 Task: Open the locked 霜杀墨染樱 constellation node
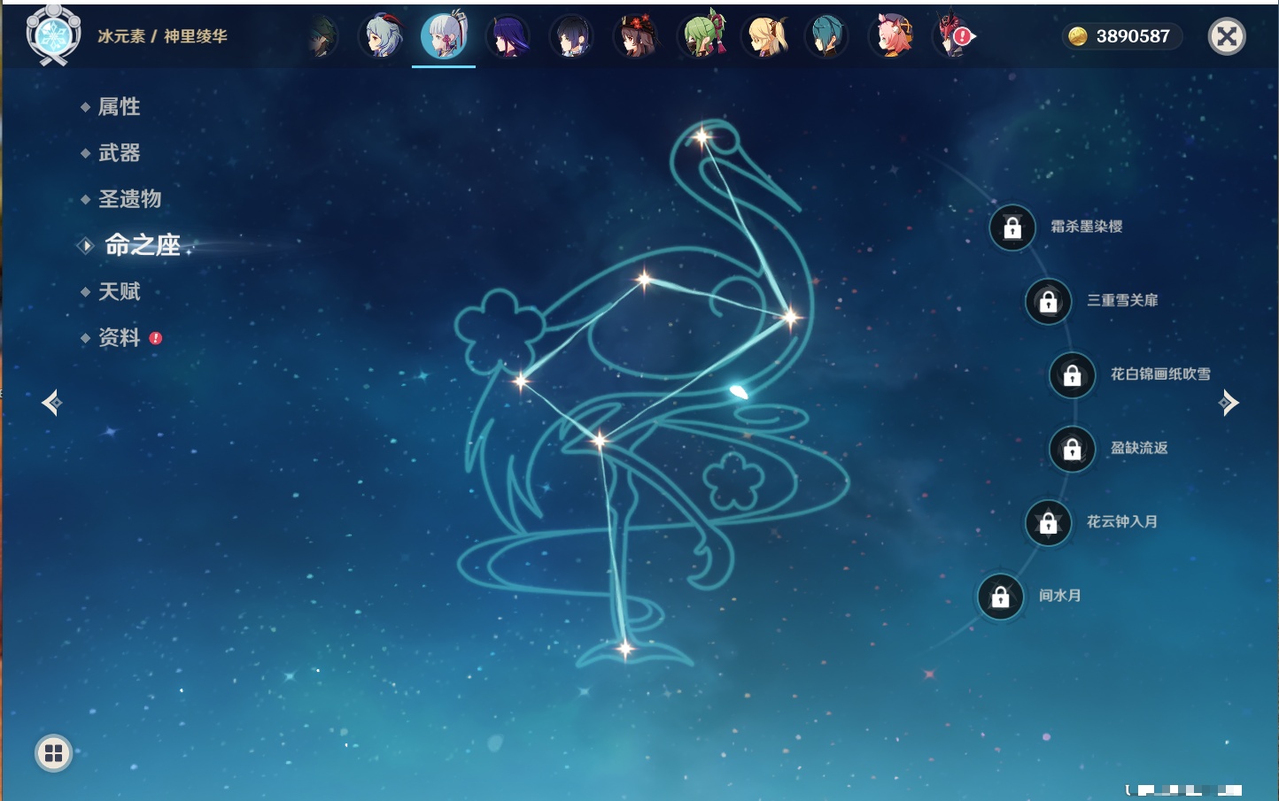point(1012,227)
